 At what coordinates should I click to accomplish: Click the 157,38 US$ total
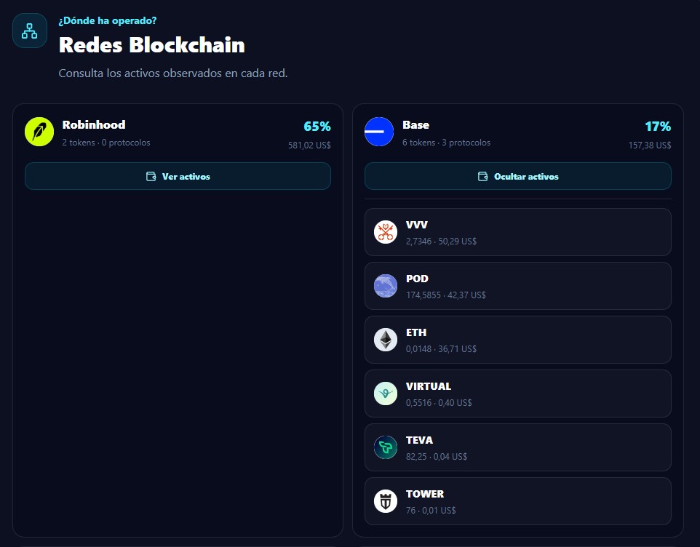coord(650,145)
